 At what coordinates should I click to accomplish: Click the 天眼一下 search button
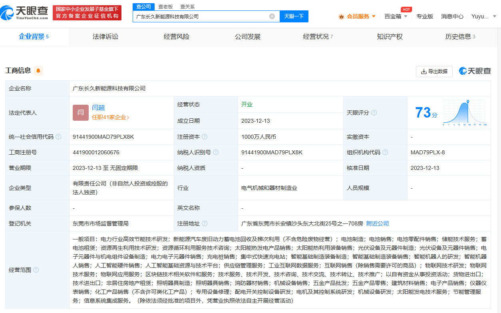pyautogui.click(x=294, y=16)
